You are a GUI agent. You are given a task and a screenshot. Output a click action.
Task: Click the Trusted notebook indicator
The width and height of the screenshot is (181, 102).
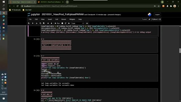[144, 19]
